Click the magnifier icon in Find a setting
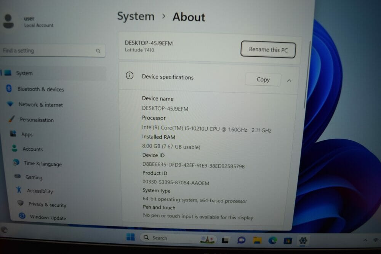 tap(98, 51)
